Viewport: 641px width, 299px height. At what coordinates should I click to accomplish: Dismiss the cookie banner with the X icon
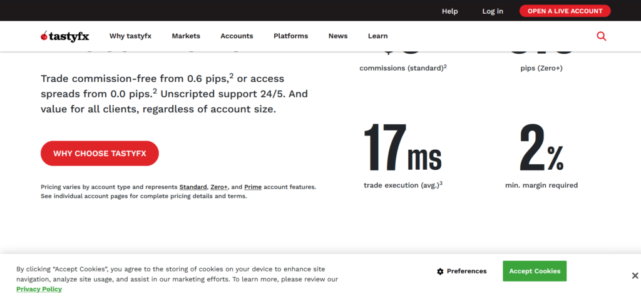pos(635,276)
